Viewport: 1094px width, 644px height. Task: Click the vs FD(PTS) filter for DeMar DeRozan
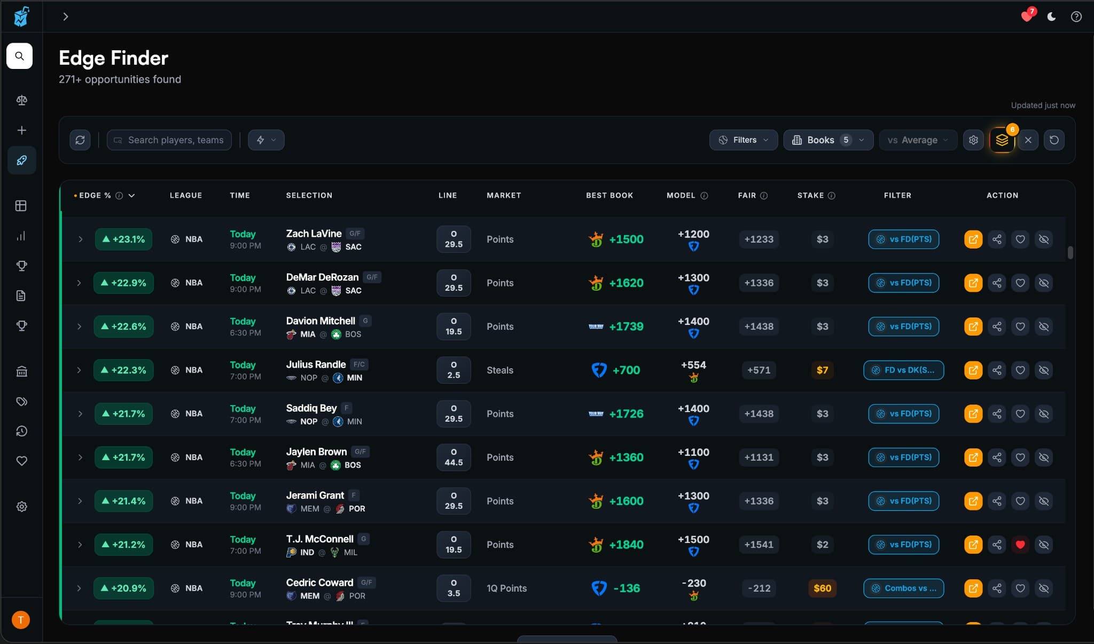tap(903, 283)
